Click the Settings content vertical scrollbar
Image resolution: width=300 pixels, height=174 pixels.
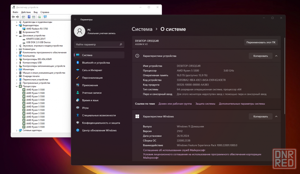285,76
